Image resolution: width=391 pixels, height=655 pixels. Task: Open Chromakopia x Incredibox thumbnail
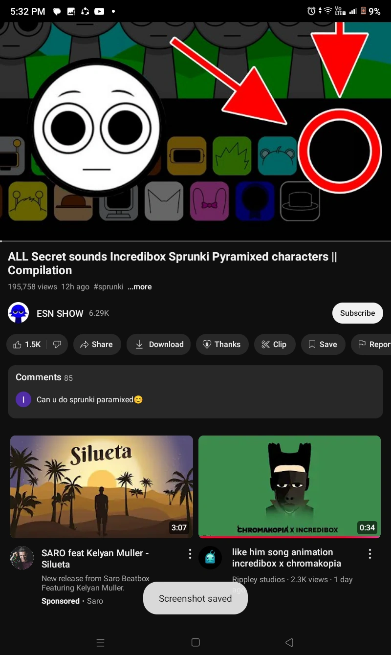(x=289, y=487)
